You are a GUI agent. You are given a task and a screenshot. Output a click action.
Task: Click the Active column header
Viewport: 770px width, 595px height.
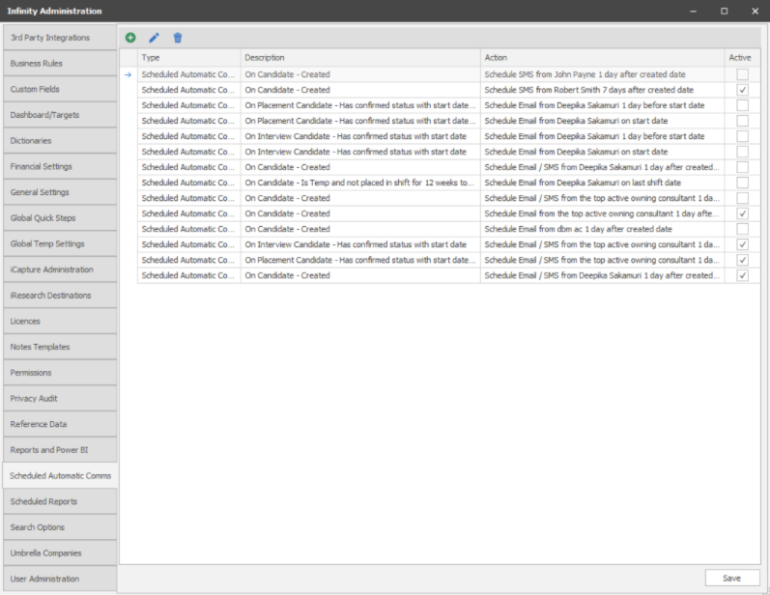(740, 58)
